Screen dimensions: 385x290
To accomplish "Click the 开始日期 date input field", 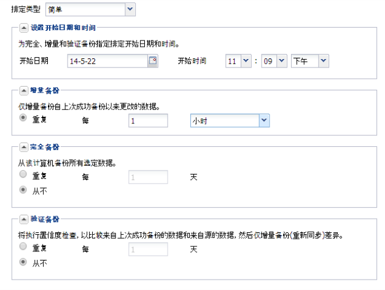I will (107, 60).
